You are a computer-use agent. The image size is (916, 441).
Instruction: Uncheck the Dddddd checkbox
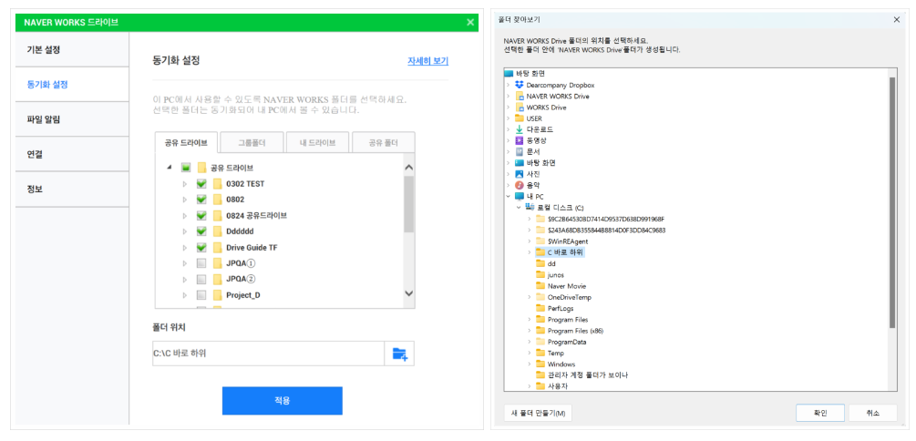201,231
